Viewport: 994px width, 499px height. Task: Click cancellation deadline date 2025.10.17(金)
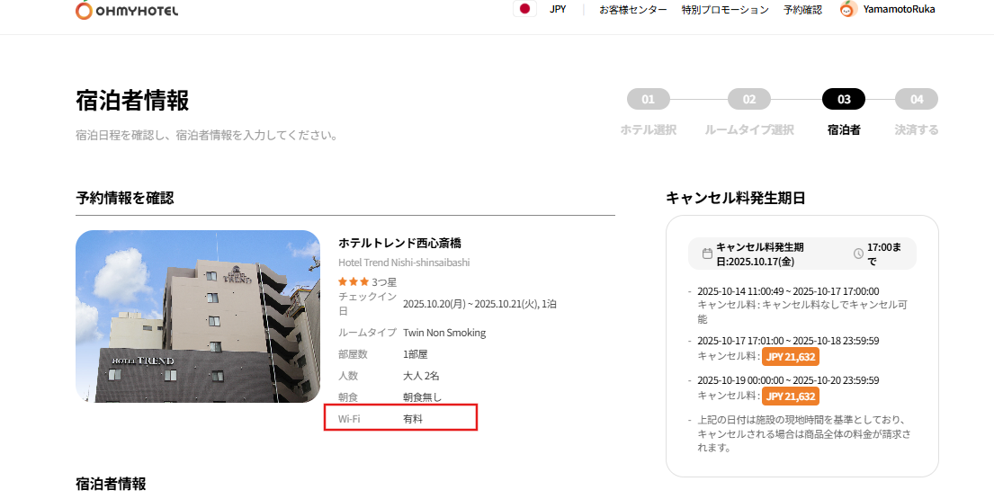[x=761, y=262]
